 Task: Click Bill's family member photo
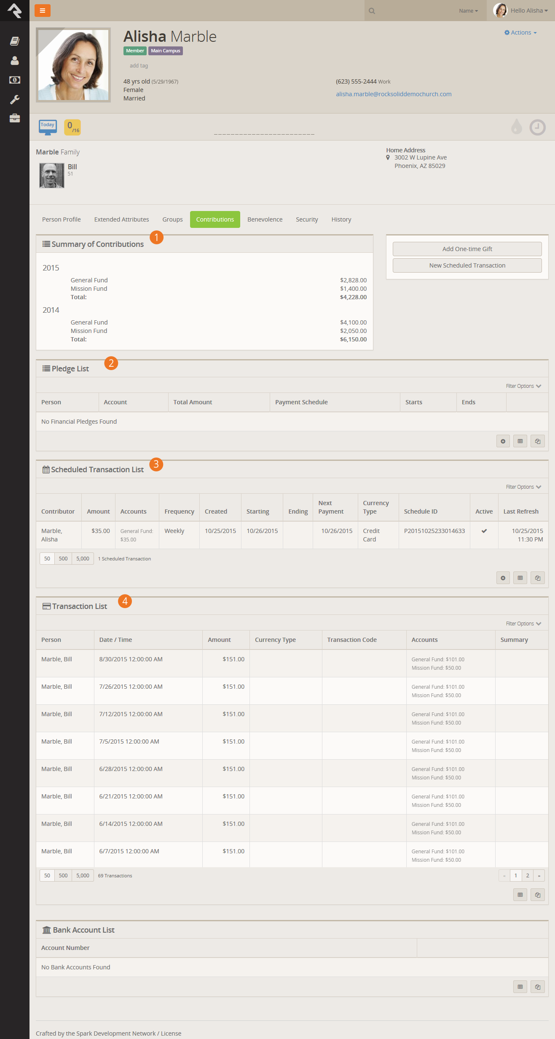[x=52, y=176]
